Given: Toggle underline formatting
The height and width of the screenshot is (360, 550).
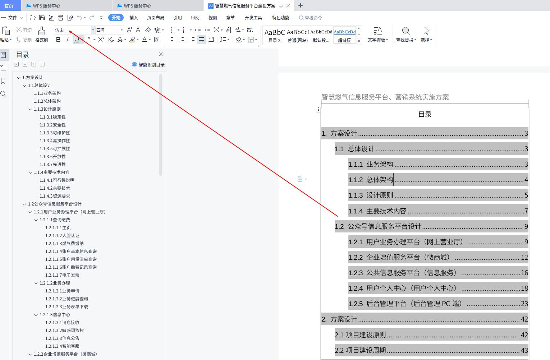Looking at the screenshot, I should [x=77, y=40].
